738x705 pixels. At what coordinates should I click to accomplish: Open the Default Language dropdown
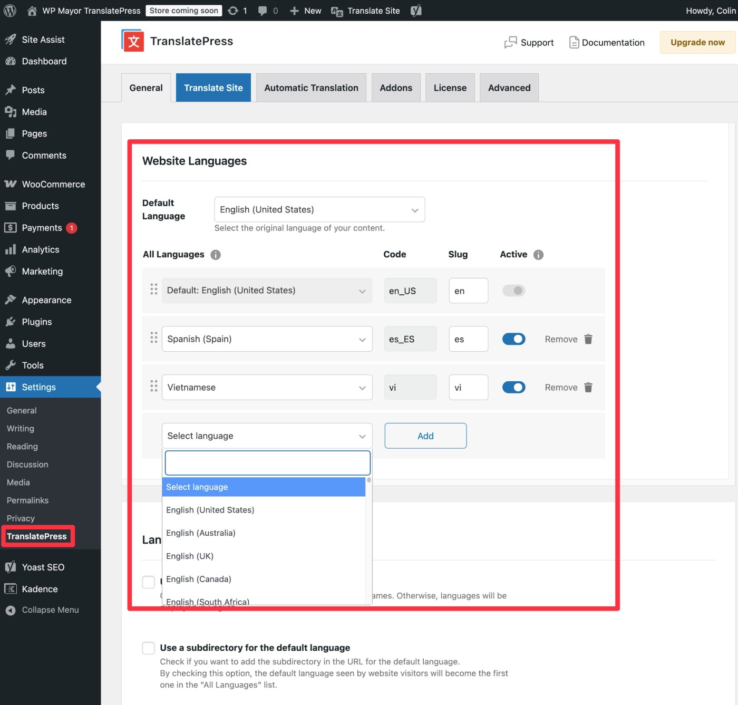319,209
